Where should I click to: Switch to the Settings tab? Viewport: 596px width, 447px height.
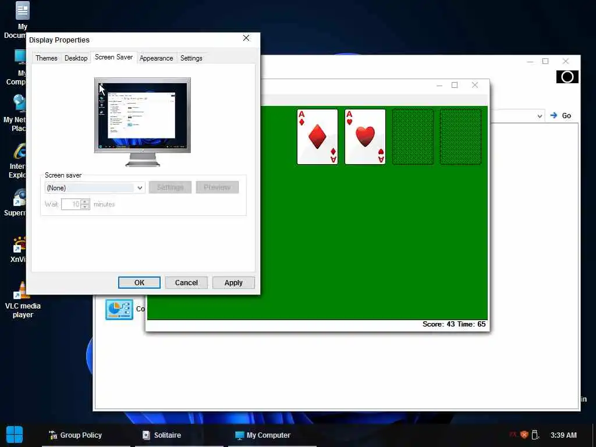tap(191, 58)
